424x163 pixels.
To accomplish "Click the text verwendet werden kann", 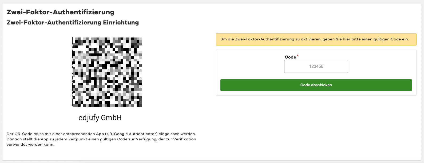I will 30,145.
